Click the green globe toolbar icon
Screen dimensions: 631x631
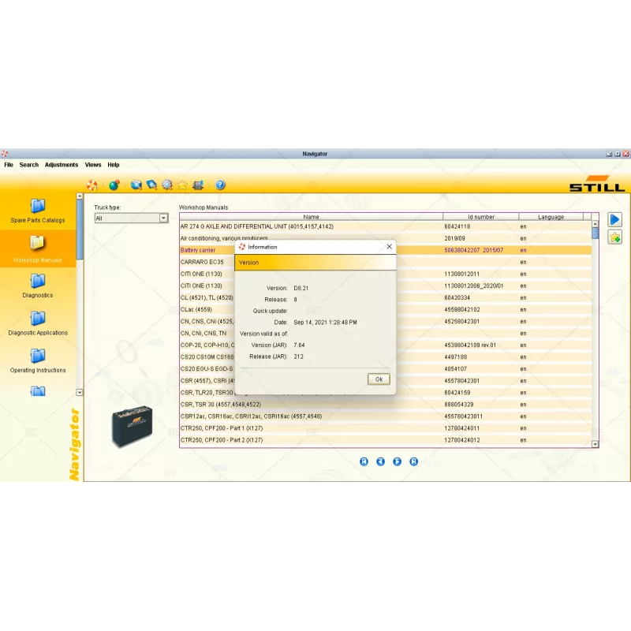coord(114,185)
